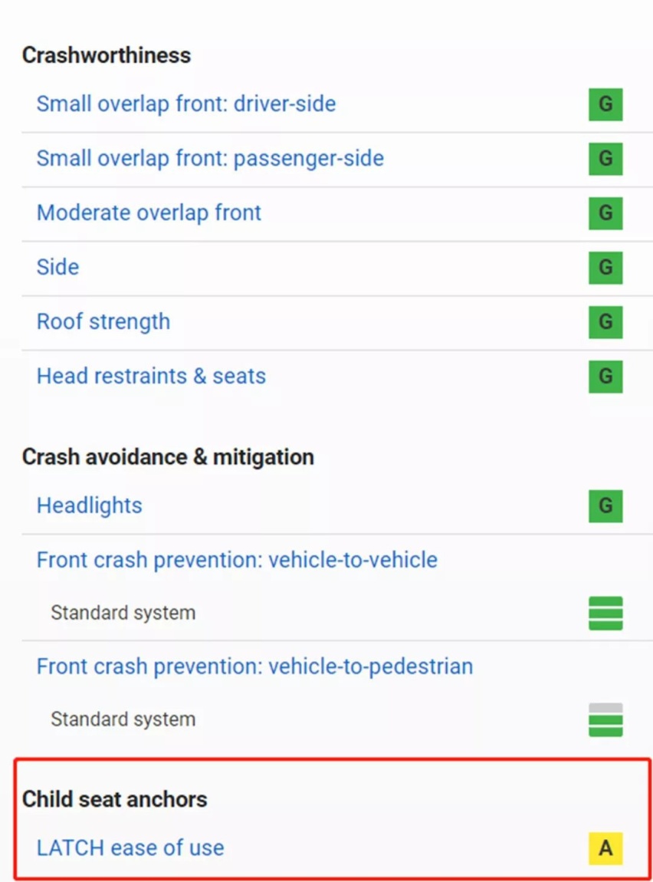Open the Roof strength link
The width and height of the screenshot is (653, 882).
(103, 322)
